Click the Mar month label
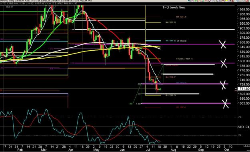The width and height of the screenshot is (250, 152). pos(44,150)
